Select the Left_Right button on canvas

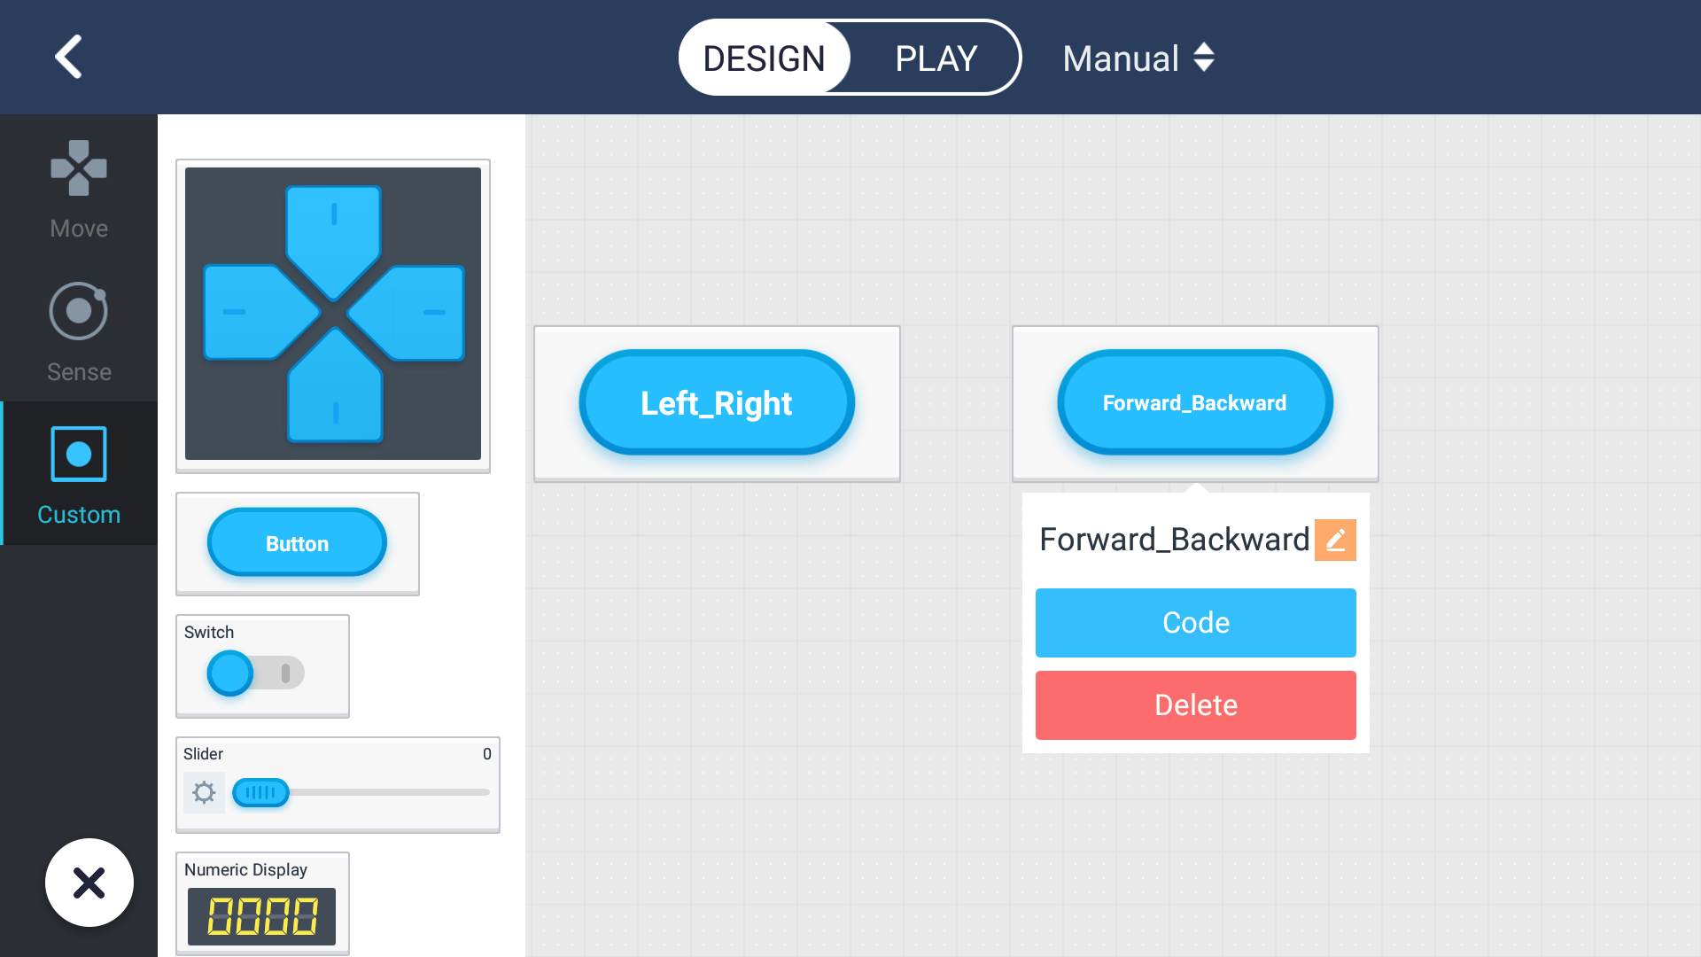(x=717, y=403)
